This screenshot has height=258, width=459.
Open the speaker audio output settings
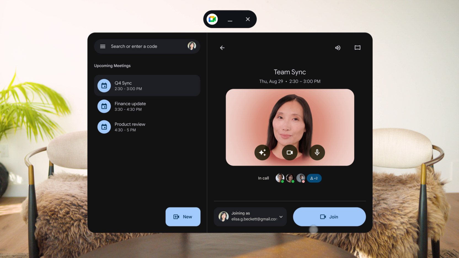point(338,48)
